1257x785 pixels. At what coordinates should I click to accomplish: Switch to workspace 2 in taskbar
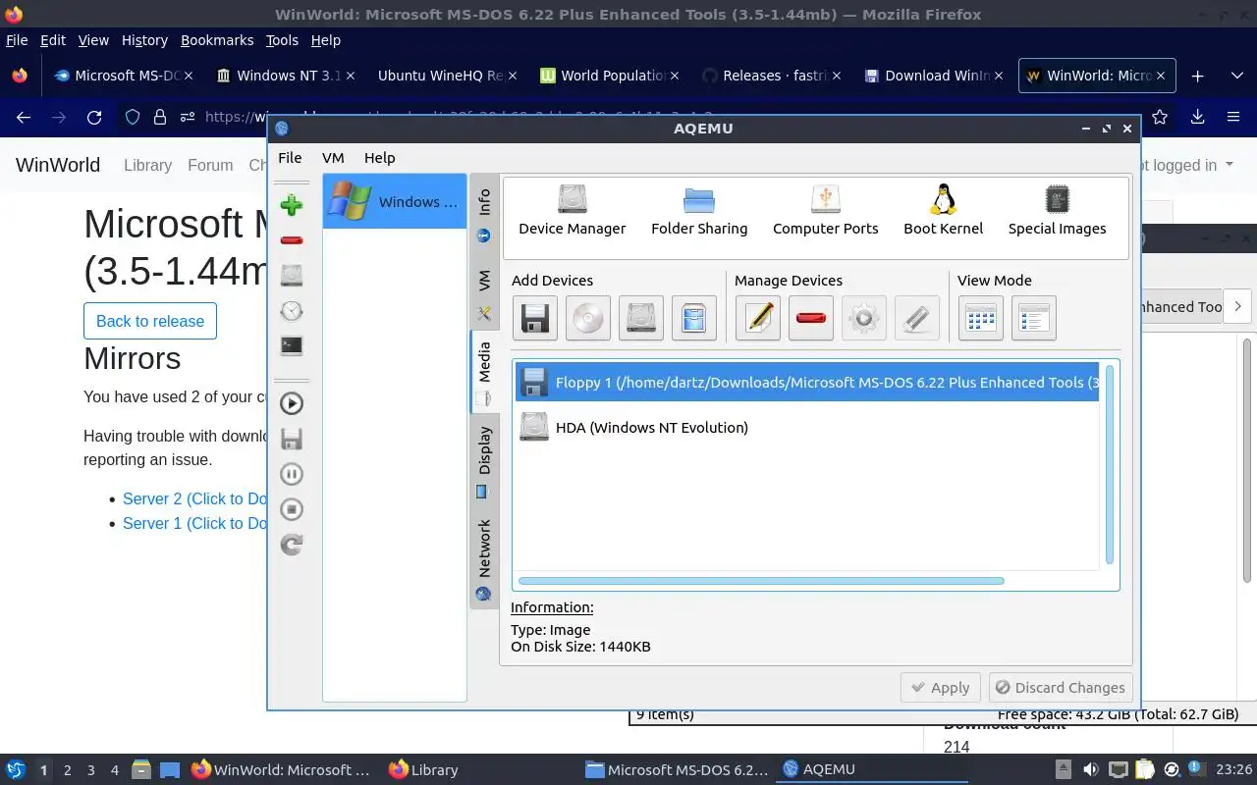(67, 770)
